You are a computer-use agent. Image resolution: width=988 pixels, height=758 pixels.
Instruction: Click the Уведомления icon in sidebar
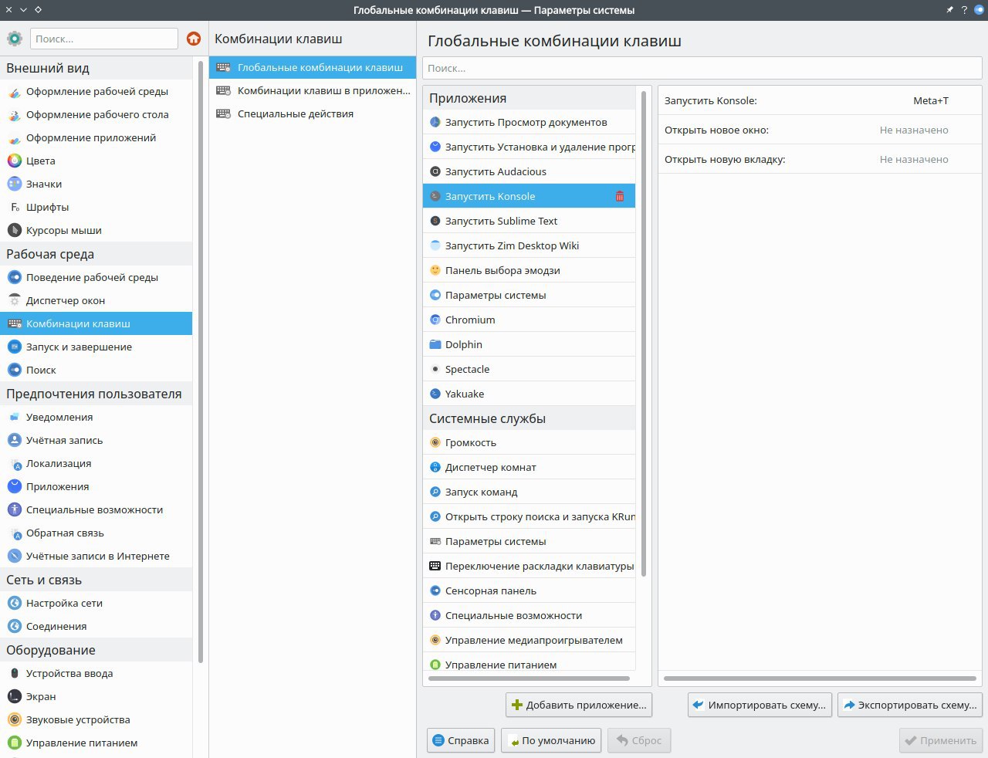[x=15, y=417]
